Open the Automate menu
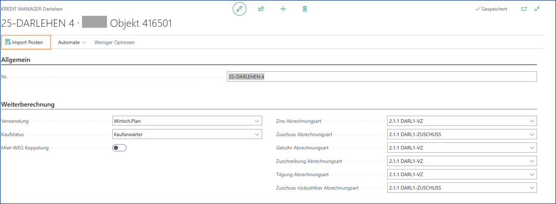This screenshot has height=204, width=556. pos(71,43)
